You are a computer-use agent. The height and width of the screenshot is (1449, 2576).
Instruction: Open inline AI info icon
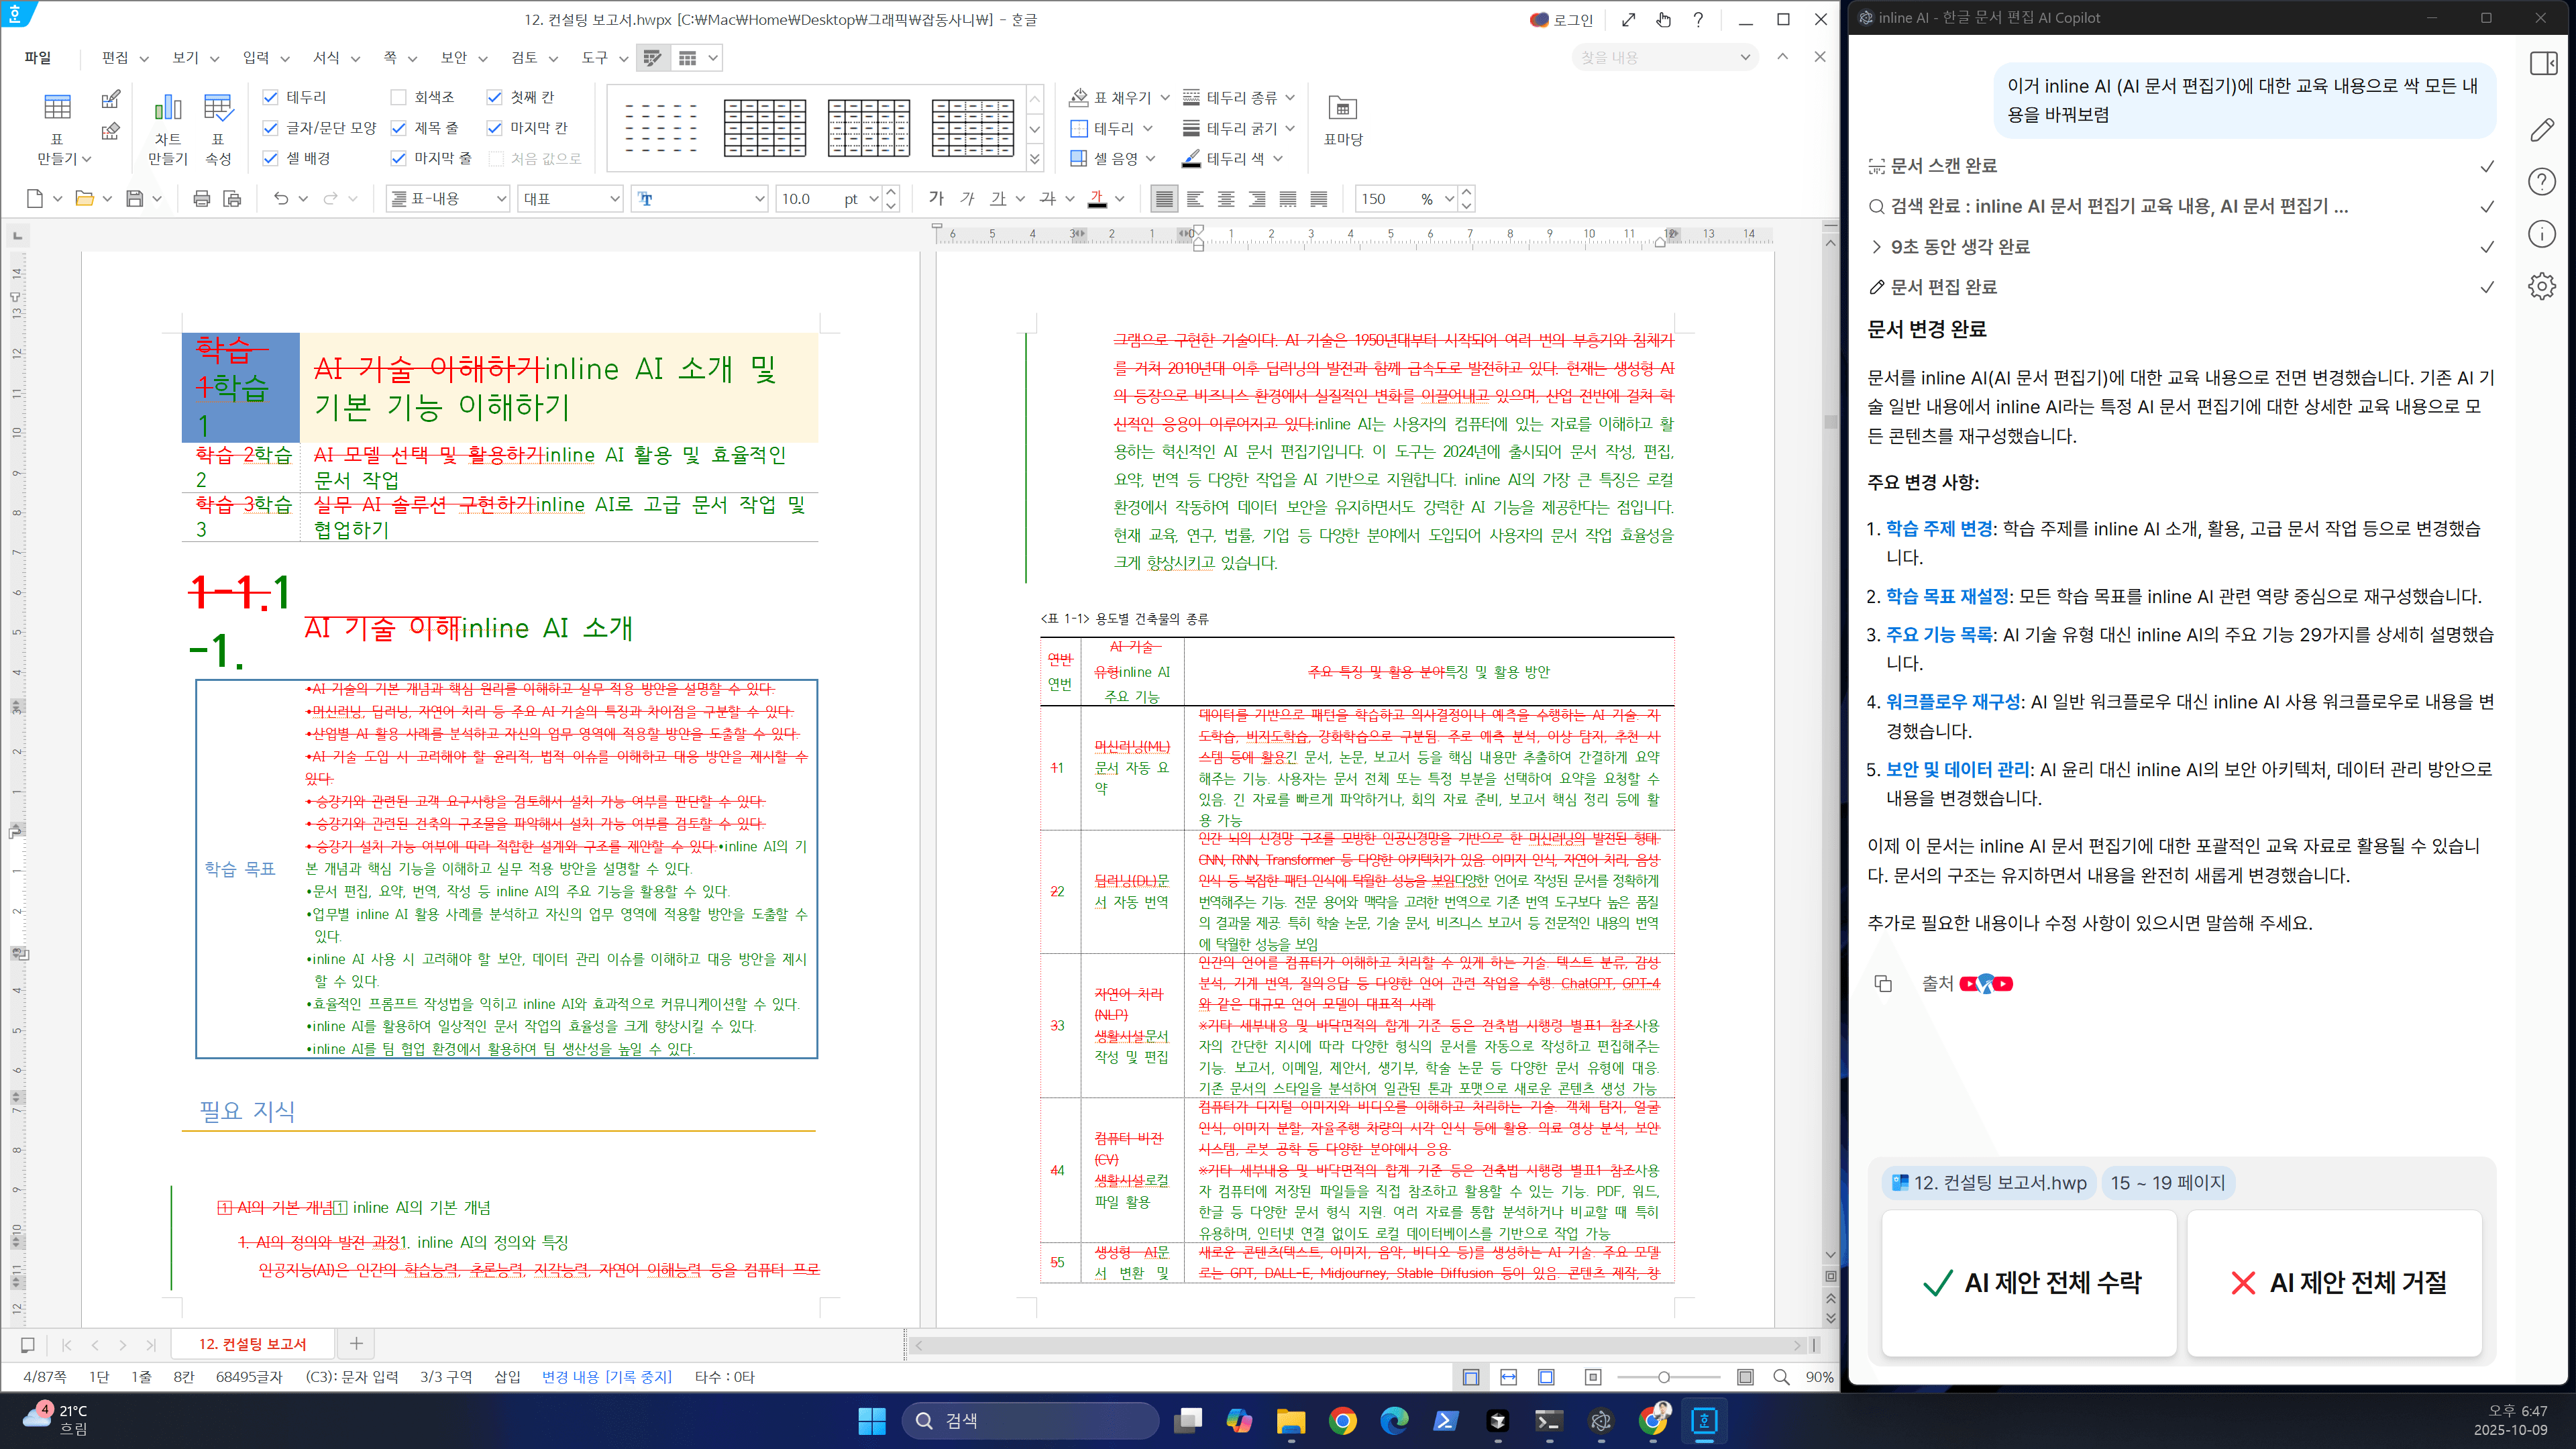[x=2543, y=234]
